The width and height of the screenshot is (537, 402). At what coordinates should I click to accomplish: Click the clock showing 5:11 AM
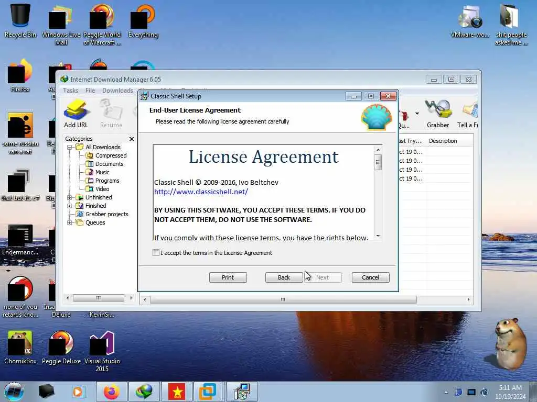tap(510, 392)
